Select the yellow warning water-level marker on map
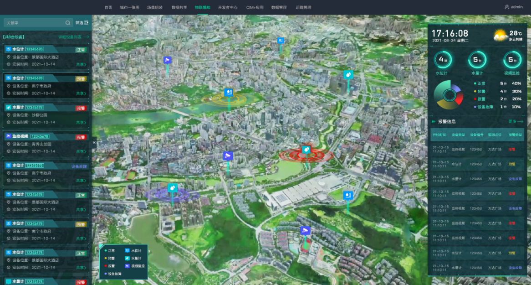This screenshot has height=285, width=531. [x=229, y=93]
